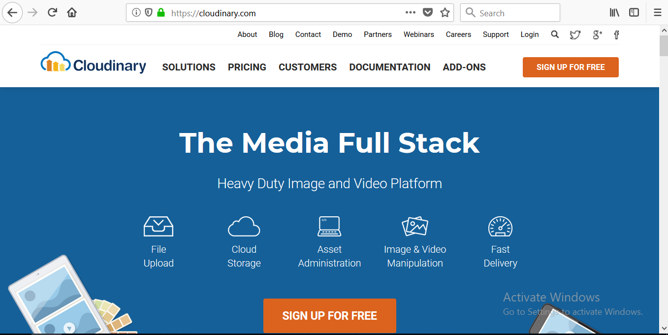Click the Cloud Storage label
Viewport: 668px width, 335px height.
[244, 256]
